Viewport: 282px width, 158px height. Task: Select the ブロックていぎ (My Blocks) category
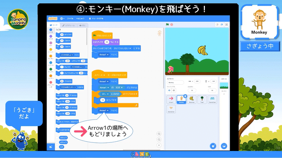[x=51, y=84]
